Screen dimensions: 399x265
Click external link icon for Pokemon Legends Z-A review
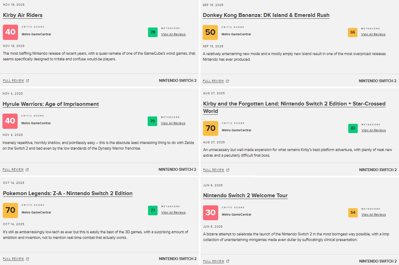coord(27,259)
